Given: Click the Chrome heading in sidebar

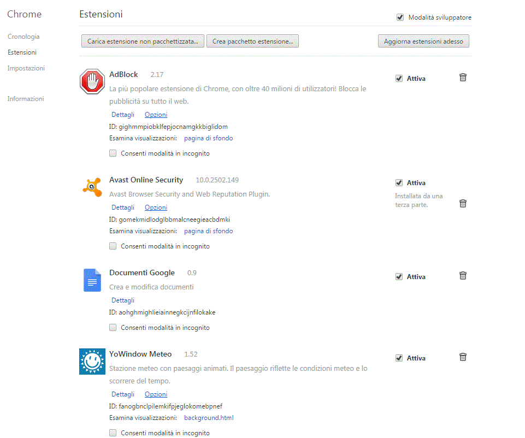Looking at the screenshot, I should [x=25, y=14].
